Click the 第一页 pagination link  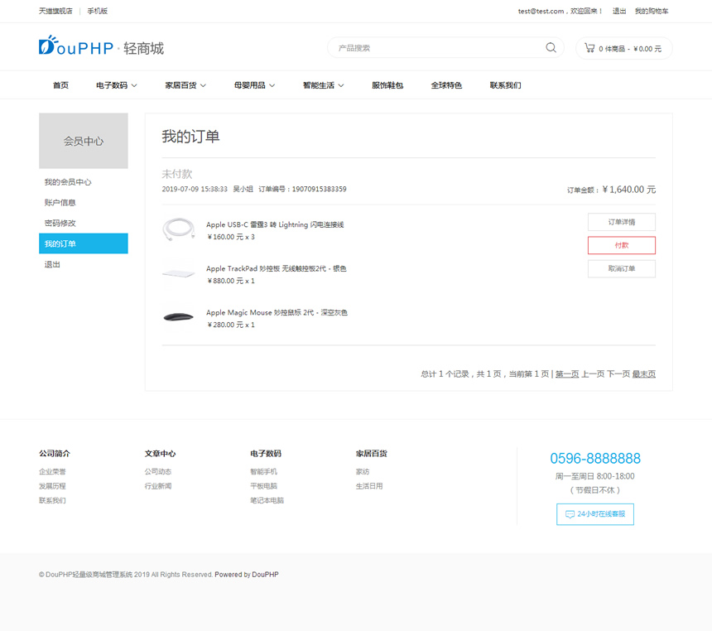point(567,373)
